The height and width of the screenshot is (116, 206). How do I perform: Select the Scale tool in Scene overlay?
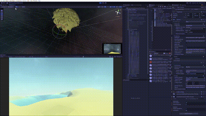[2, 16]
